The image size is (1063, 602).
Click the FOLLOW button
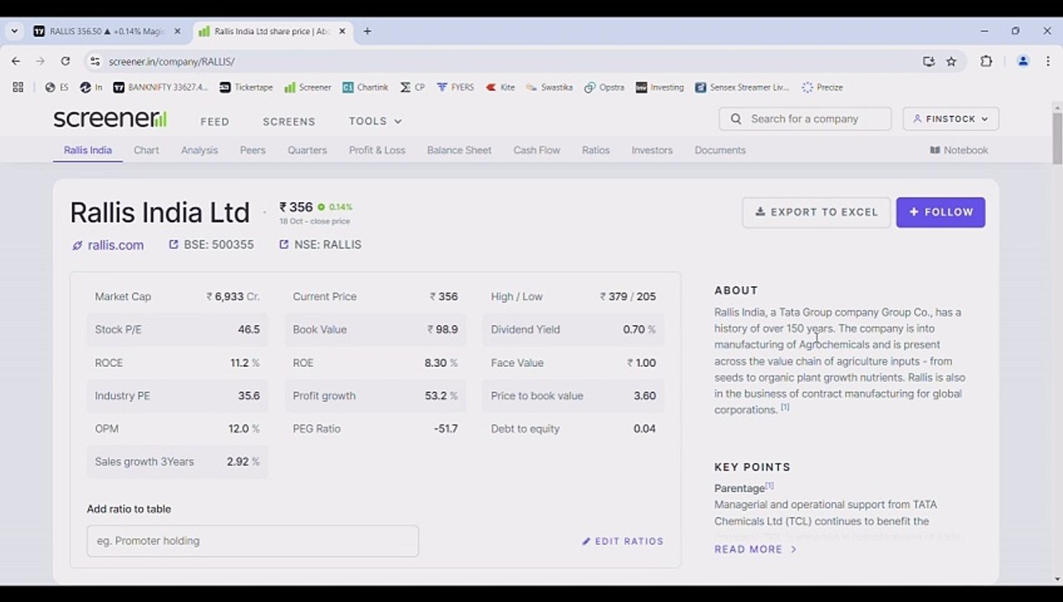(x=941, y=212)
